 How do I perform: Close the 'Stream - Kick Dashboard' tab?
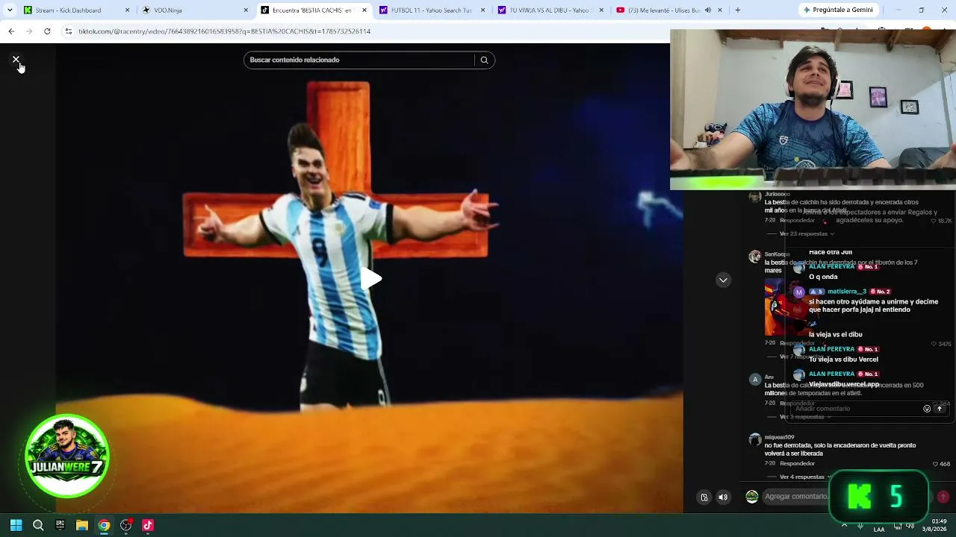[127, 10]
